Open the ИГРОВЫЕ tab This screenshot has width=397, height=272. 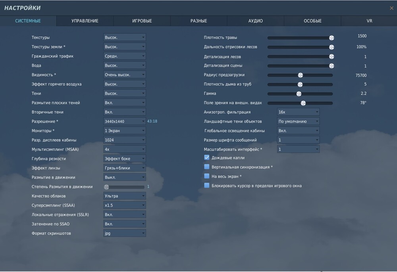(142, 21)
